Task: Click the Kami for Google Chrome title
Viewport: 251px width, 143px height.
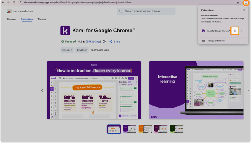Action: (104, 31)
